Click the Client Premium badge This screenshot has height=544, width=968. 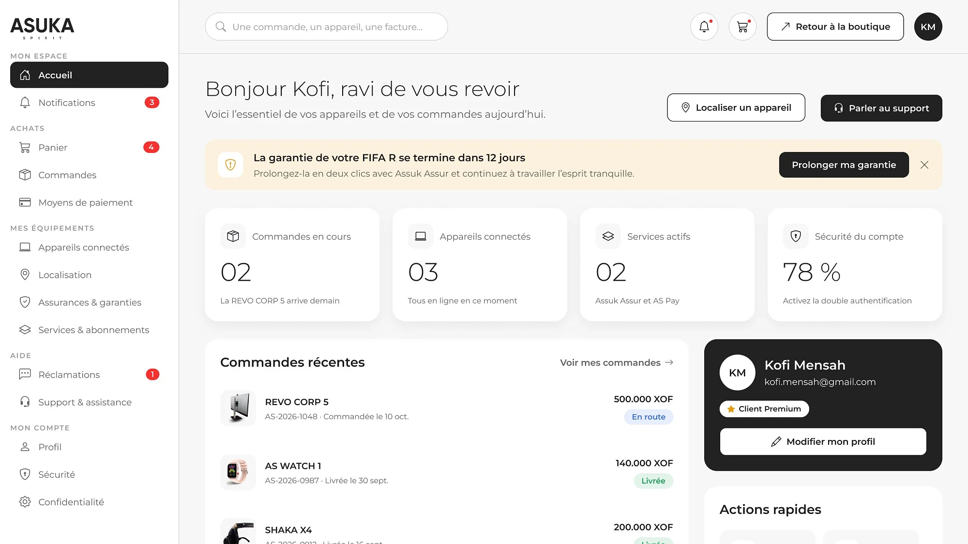[764, 409]
